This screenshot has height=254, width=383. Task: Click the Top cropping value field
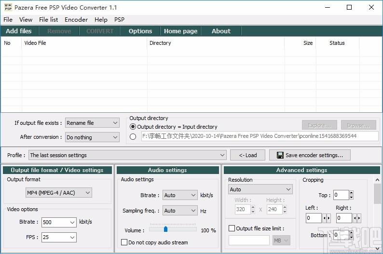(x=341, y=195)
